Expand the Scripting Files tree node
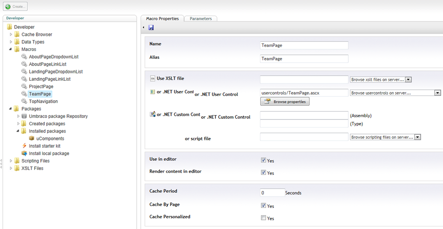 [11, 161]
